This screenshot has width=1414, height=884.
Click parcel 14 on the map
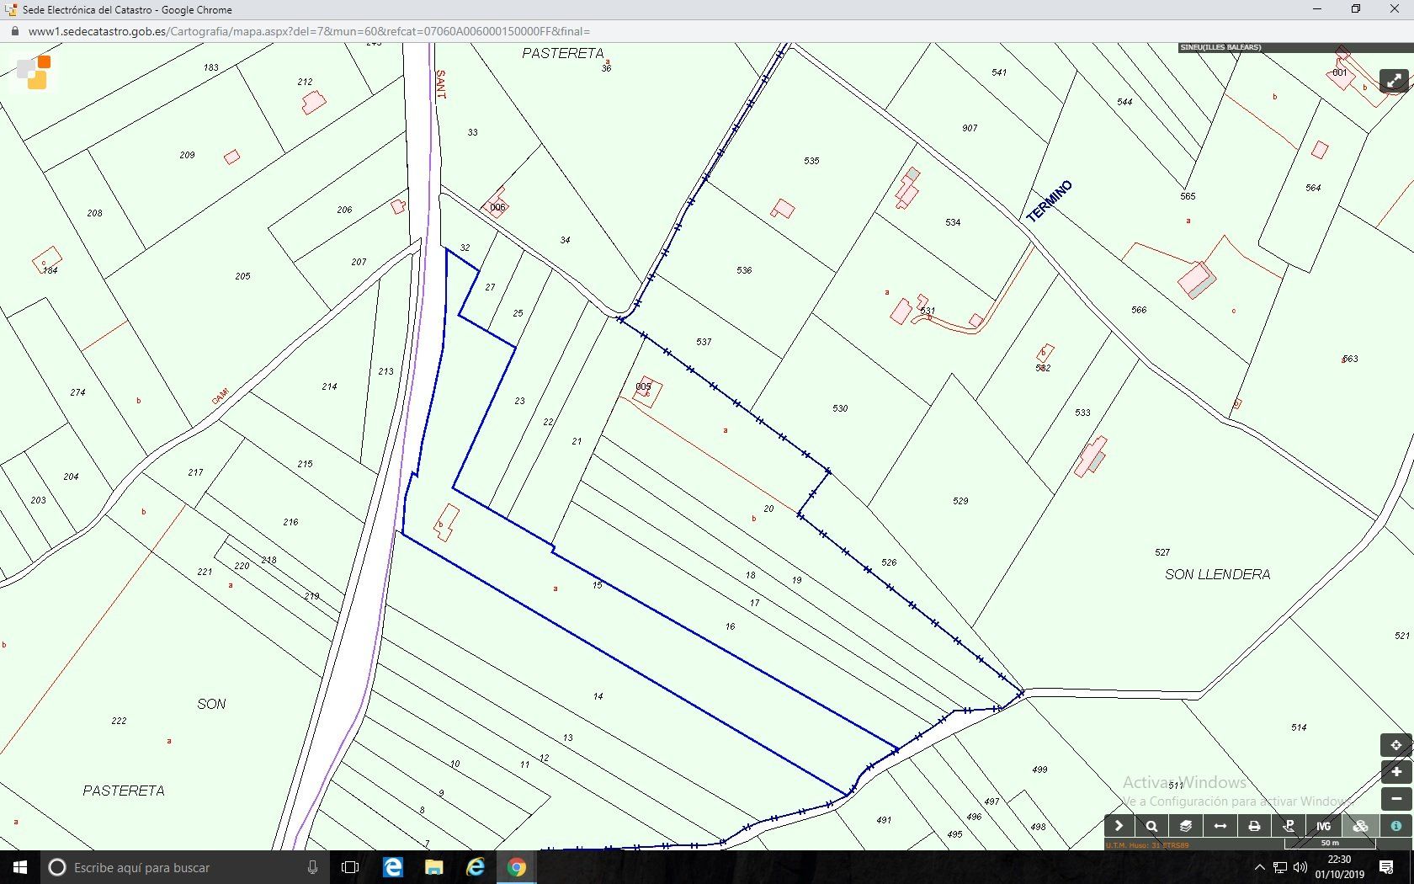point(598,696)
